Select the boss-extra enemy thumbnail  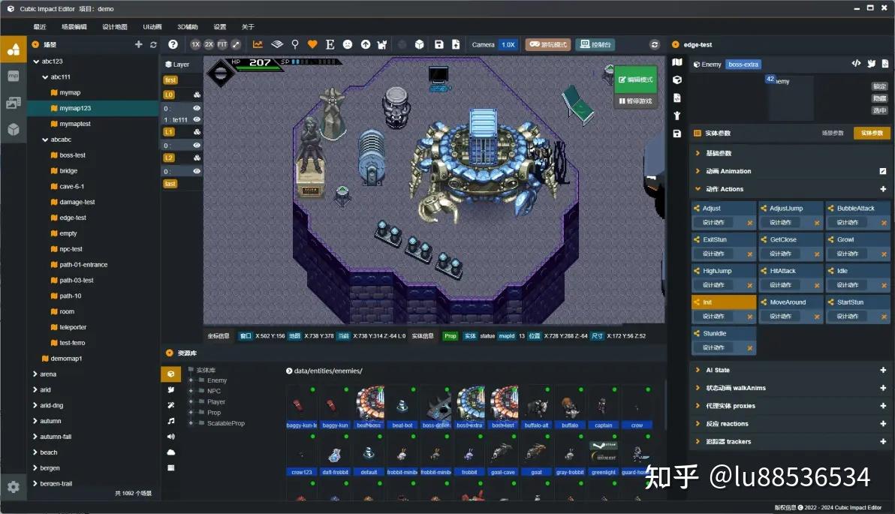[x=470, y=407]
